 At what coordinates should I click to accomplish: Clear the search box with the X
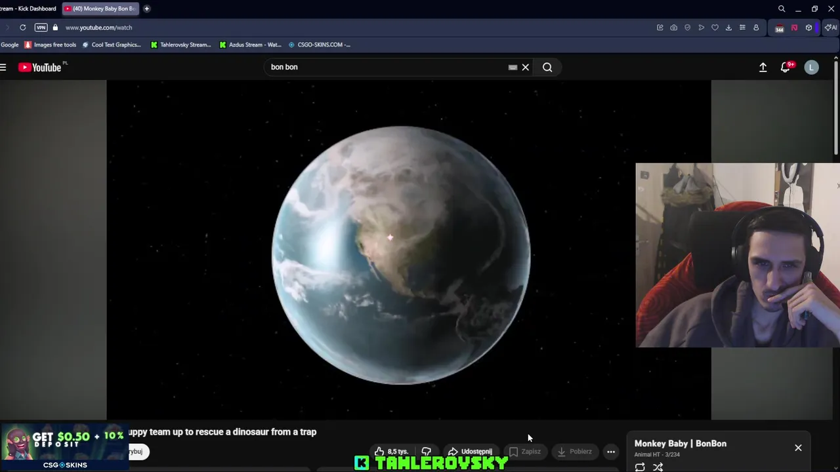point(526,67)
